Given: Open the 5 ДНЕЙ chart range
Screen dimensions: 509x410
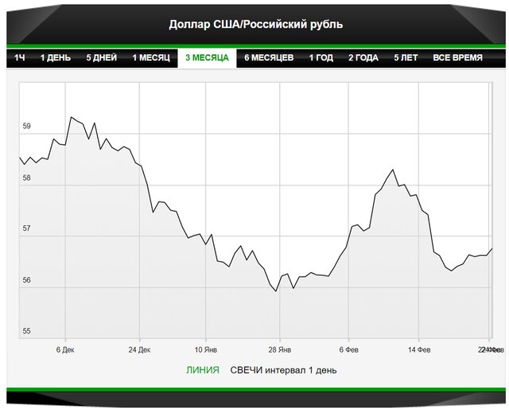Looking at the screenshot, I should pyautogui.click(x=102, y=58).
